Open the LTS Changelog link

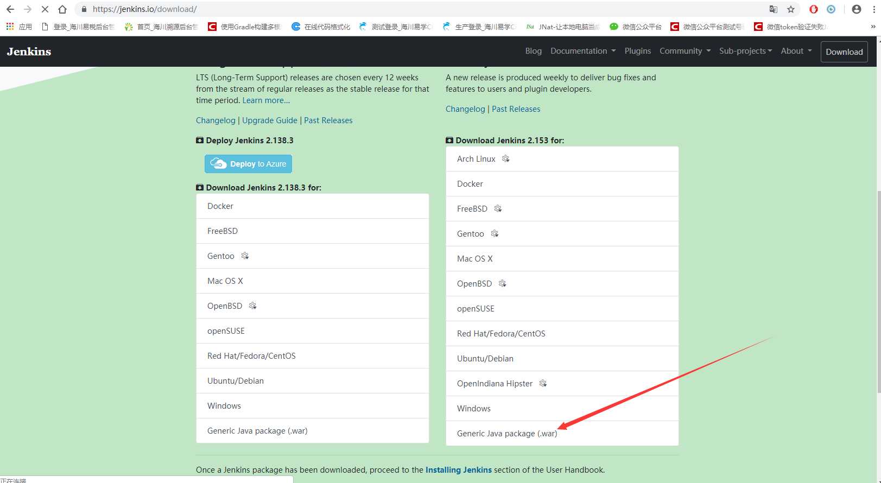click(216, 120)
